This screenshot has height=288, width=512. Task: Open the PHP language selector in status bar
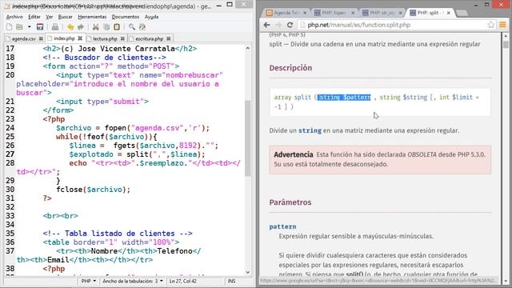tap(89, 281)
